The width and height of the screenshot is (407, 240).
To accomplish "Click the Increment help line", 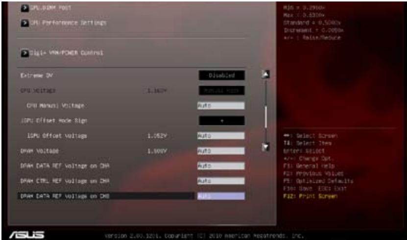I will (313, 30).
